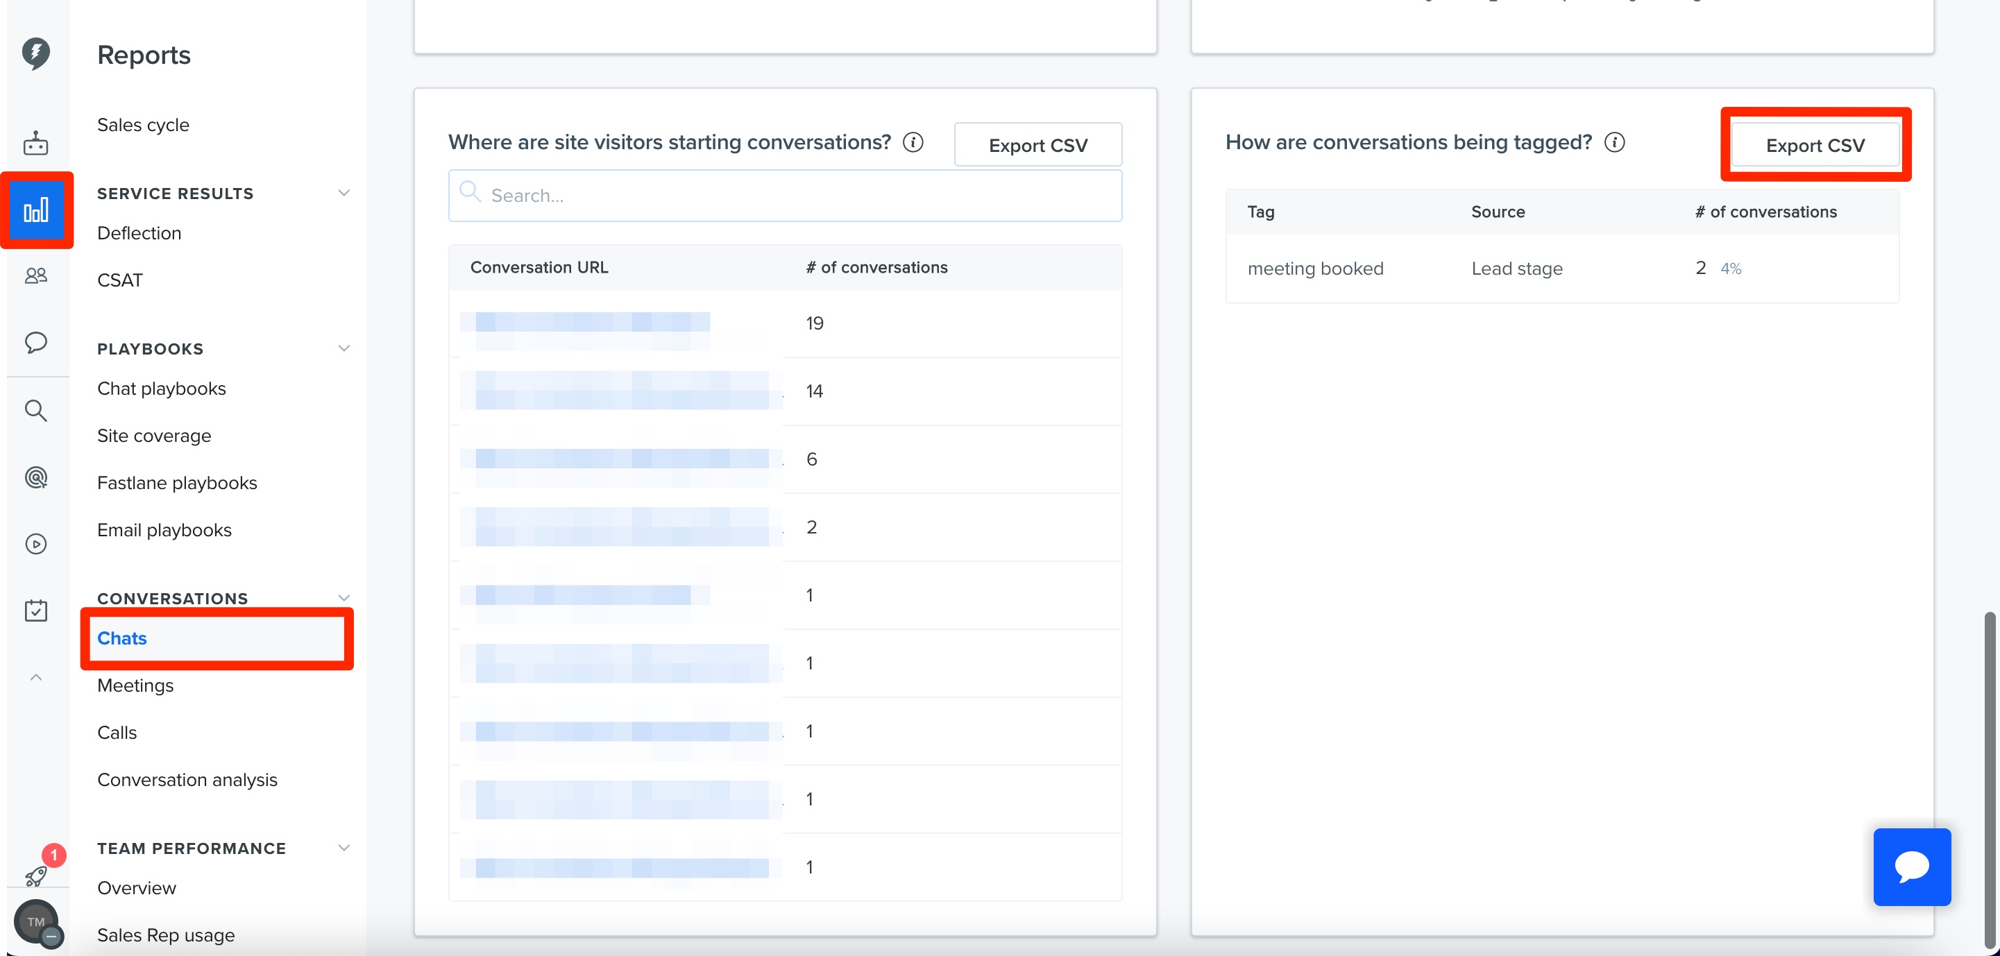Click the Conversation URL column header
Screen dimensions: 2000x956
pyautogui.click(x=539, y=268)
